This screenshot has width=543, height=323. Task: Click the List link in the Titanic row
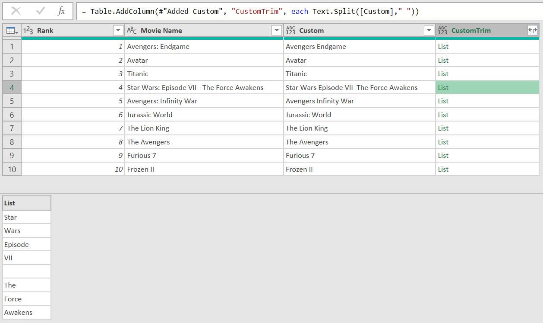coord(443,74)
